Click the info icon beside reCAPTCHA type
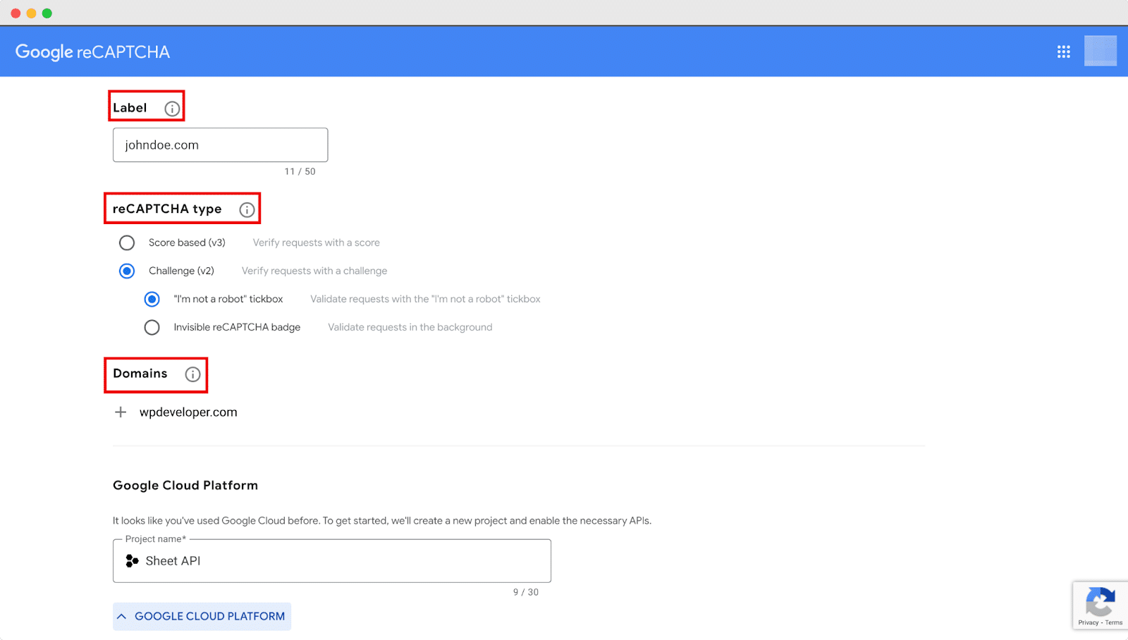 246,209
